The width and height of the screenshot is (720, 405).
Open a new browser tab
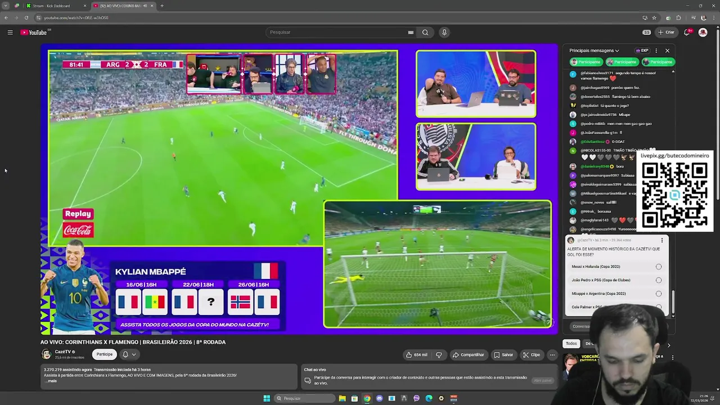coord(162,6)
